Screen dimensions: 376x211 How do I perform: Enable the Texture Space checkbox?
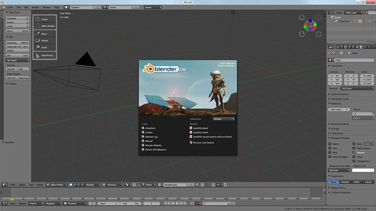354,148
